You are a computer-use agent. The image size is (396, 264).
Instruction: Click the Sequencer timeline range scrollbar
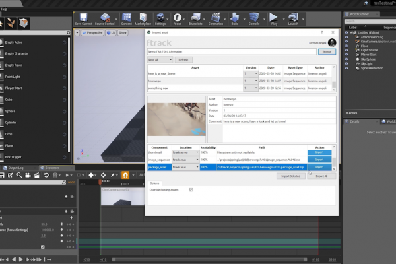point(210,259)
